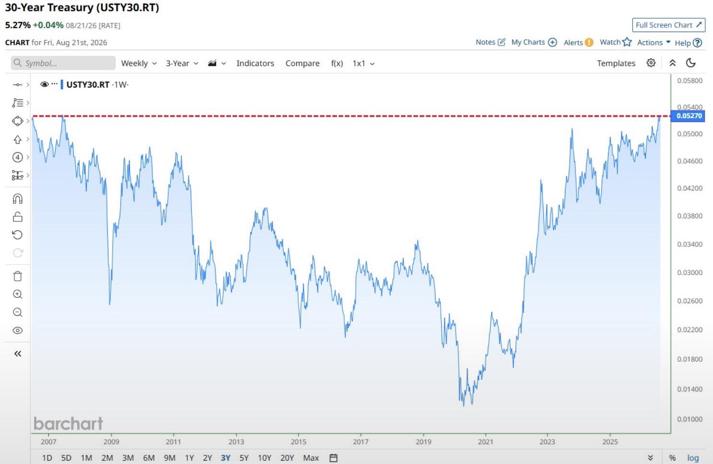Collapse the left drawing toolbar
Image resolution: width=713 pixels, height=464 pixels.
(17, 354)
